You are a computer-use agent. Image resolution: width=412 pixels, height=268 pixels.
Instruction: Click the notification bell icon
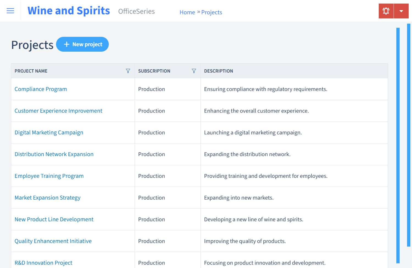point(386,11)
